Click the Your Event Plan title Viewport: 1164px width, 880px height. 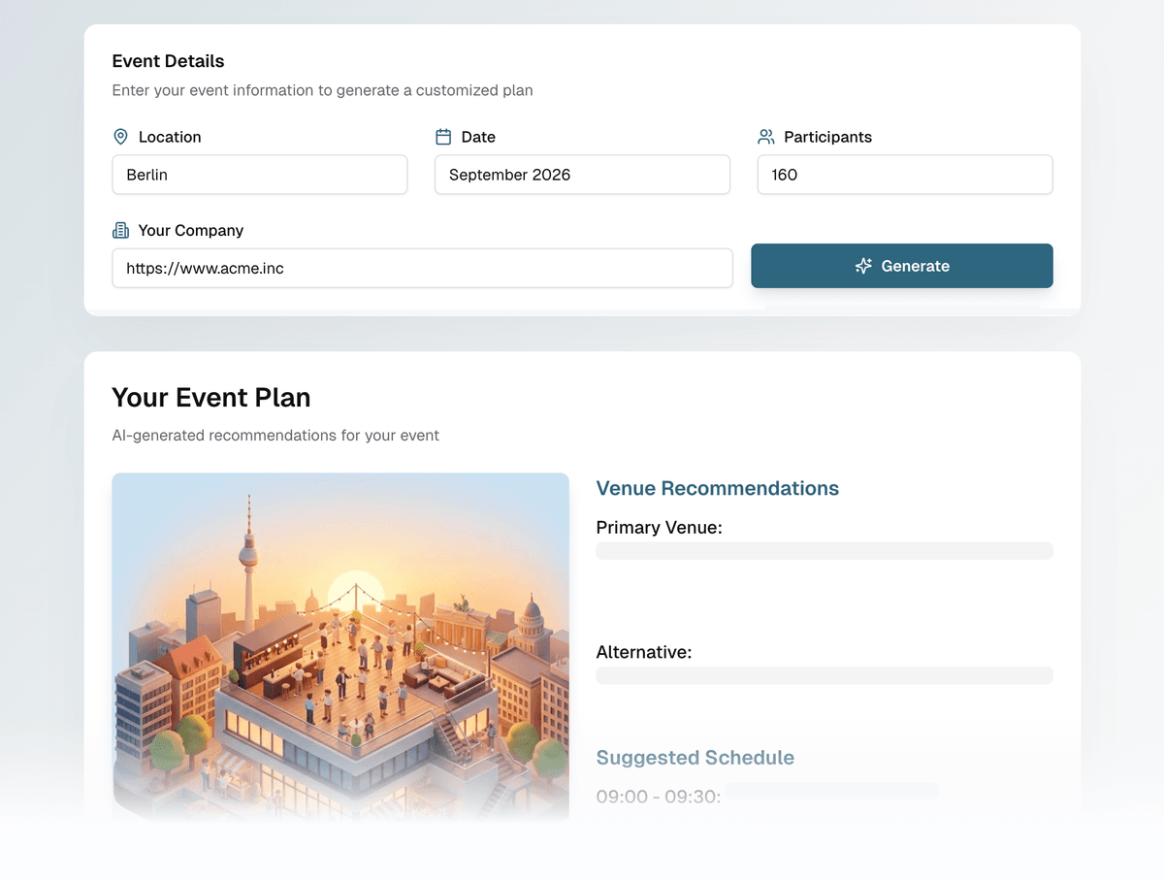point(210,398)
